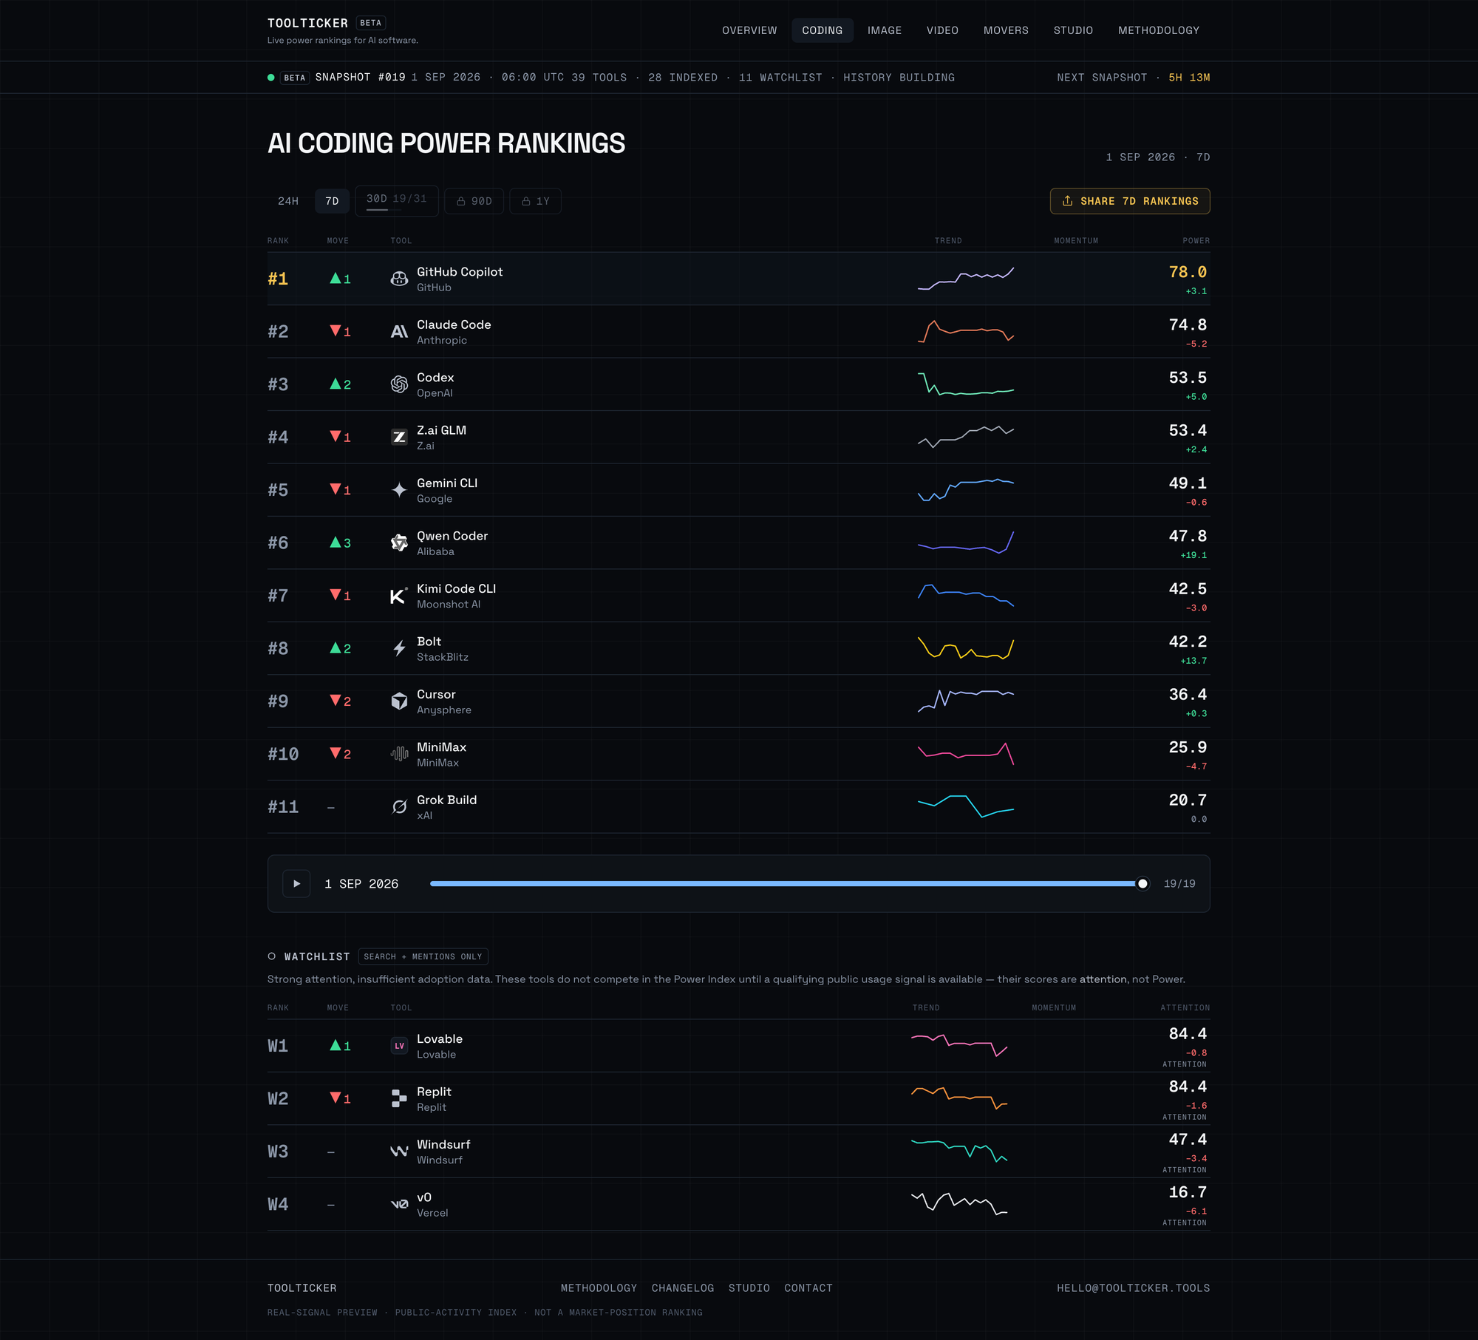Click the v0 Vercel logo icon
Viewport: 1478px width, 1340px height.
pos(399,1204)
